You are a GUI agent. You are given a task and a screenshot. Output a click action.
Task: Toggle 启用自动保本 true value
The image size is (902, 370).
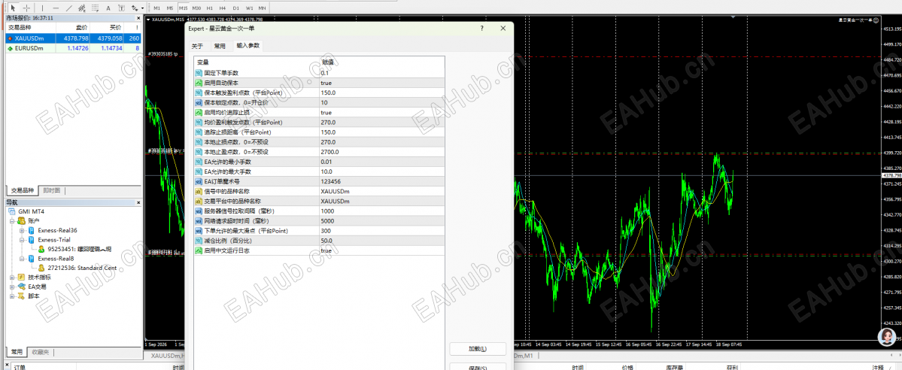point(382,83)
